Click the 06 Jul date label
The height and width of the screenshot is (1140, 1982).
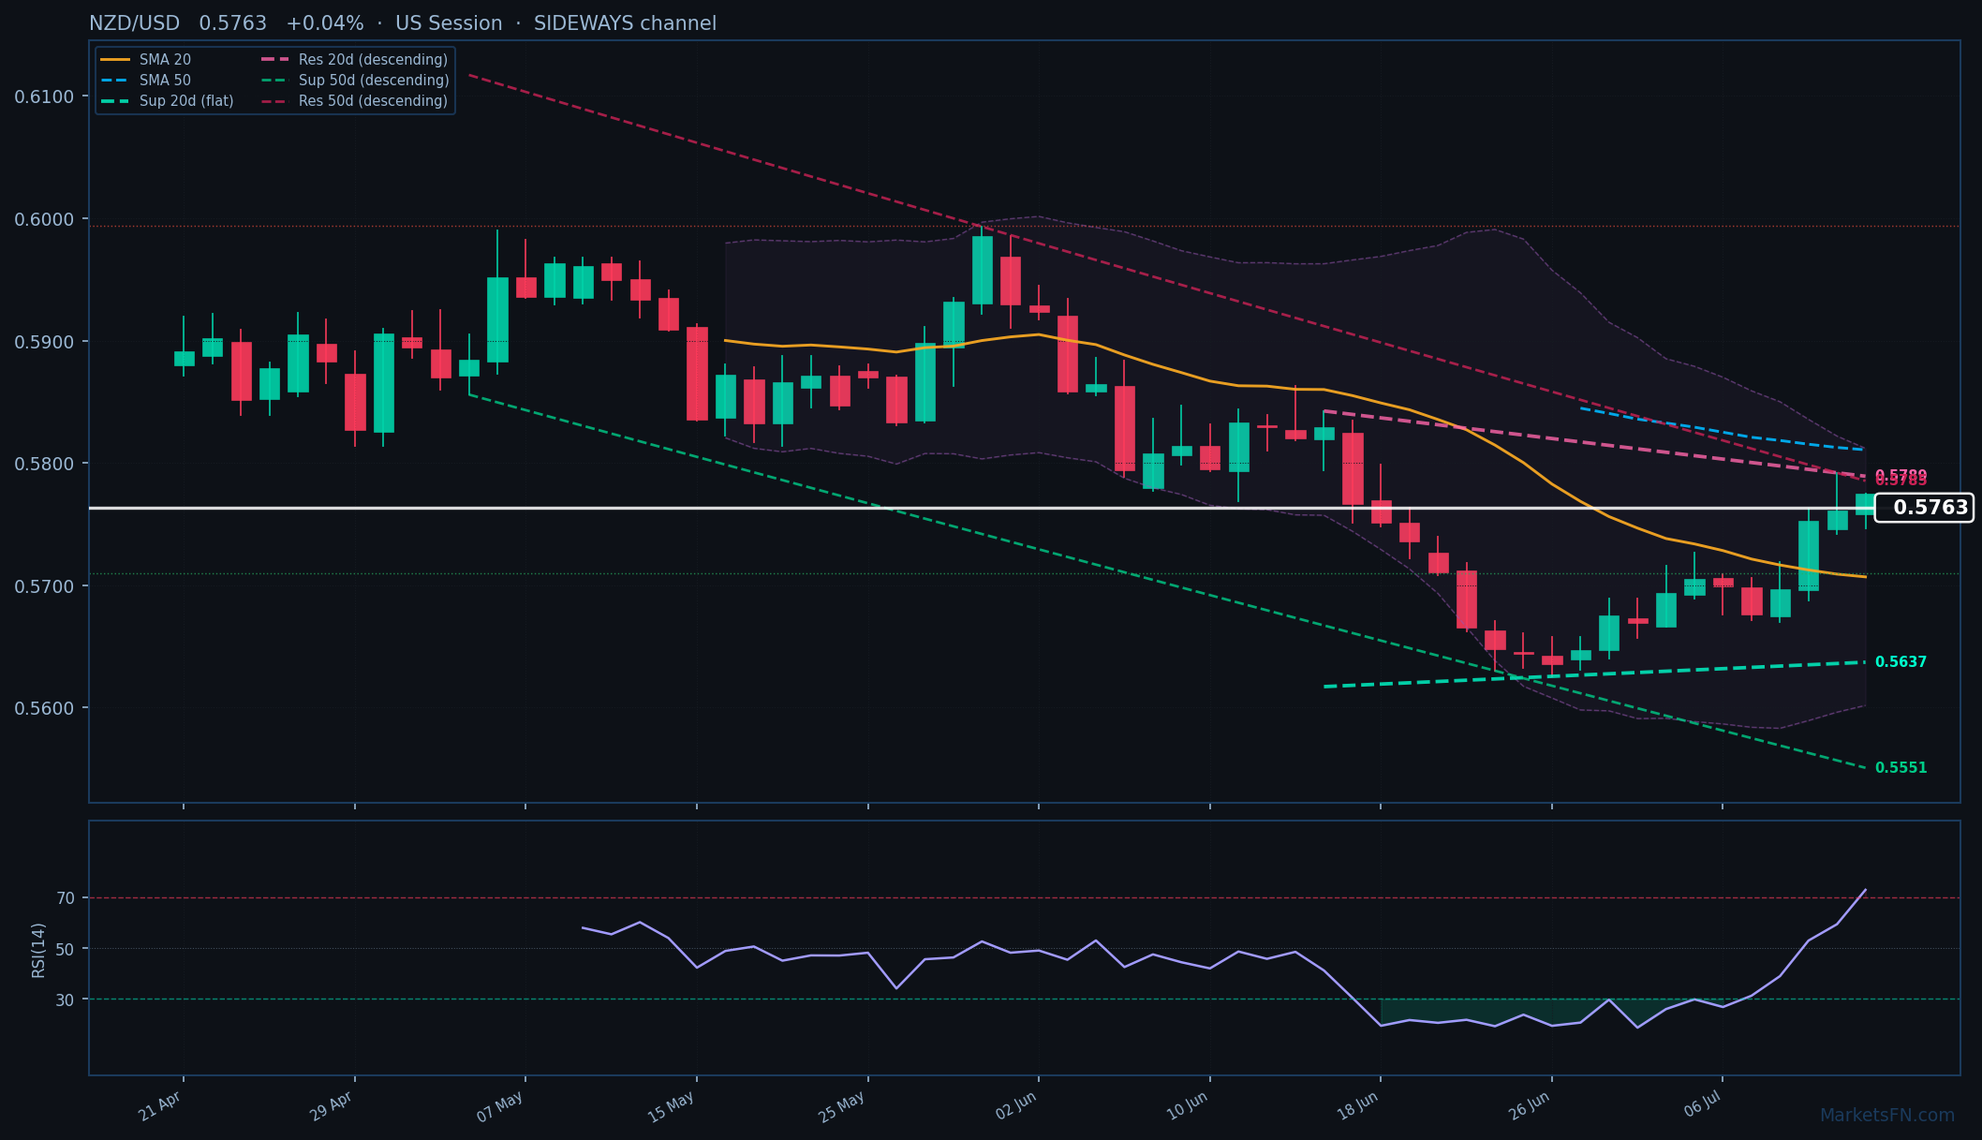[x=1702, y=1106]
